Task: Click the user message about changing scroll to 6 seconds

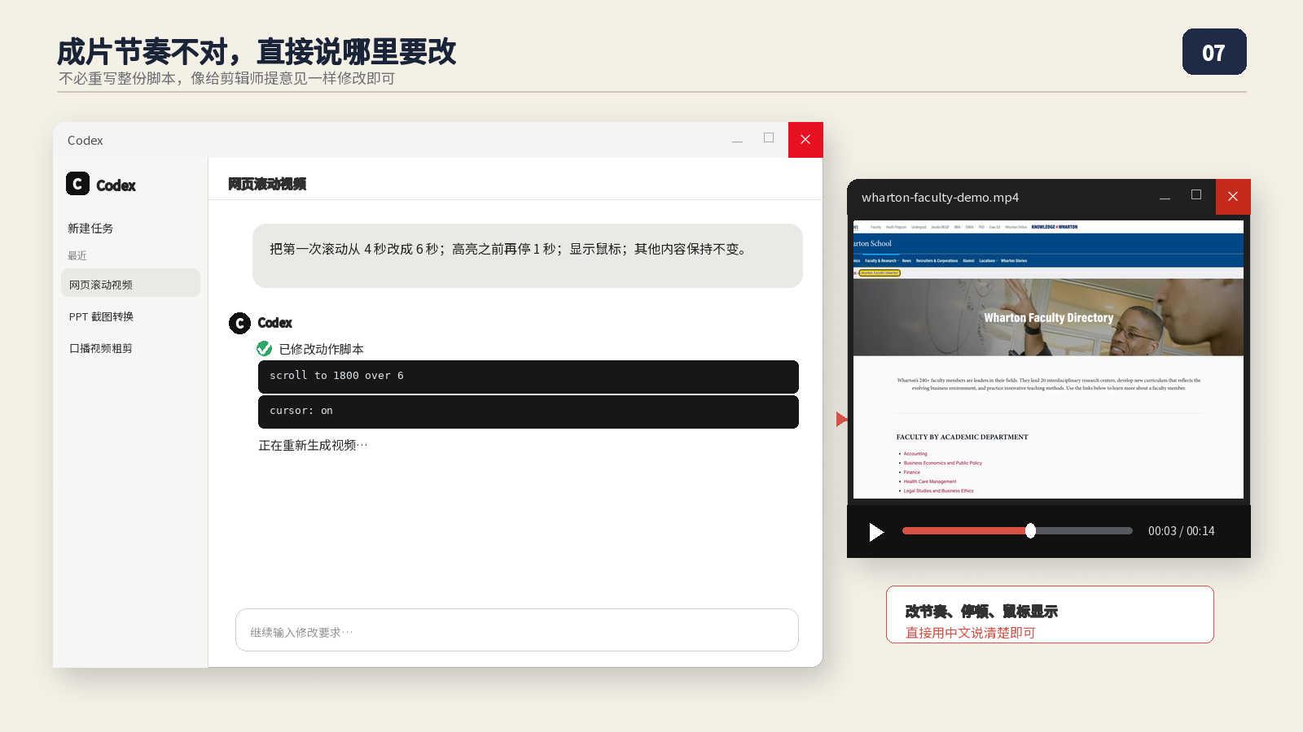Action: coord(528,255)
